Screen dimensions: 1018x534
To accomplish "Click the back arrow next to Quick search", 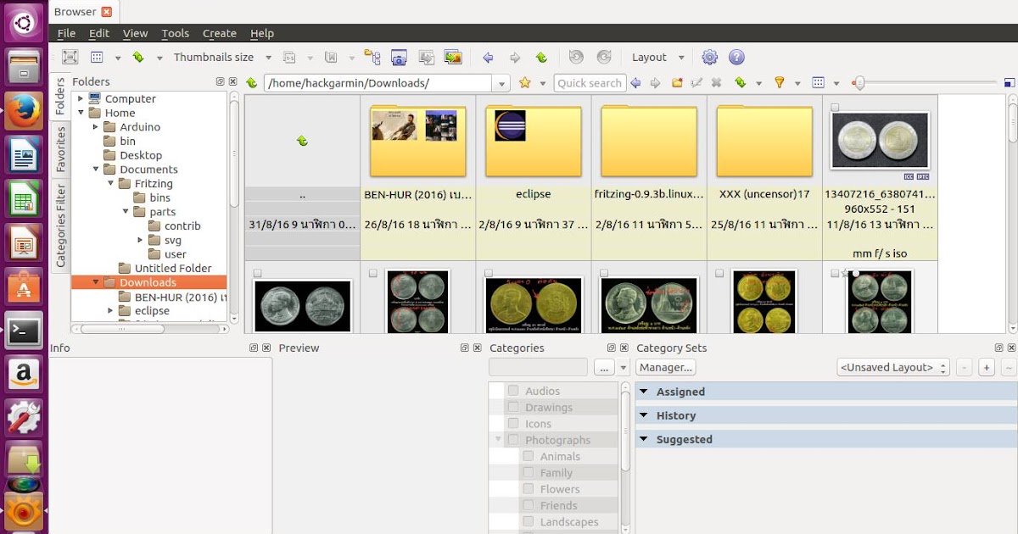I will (635, 83).
